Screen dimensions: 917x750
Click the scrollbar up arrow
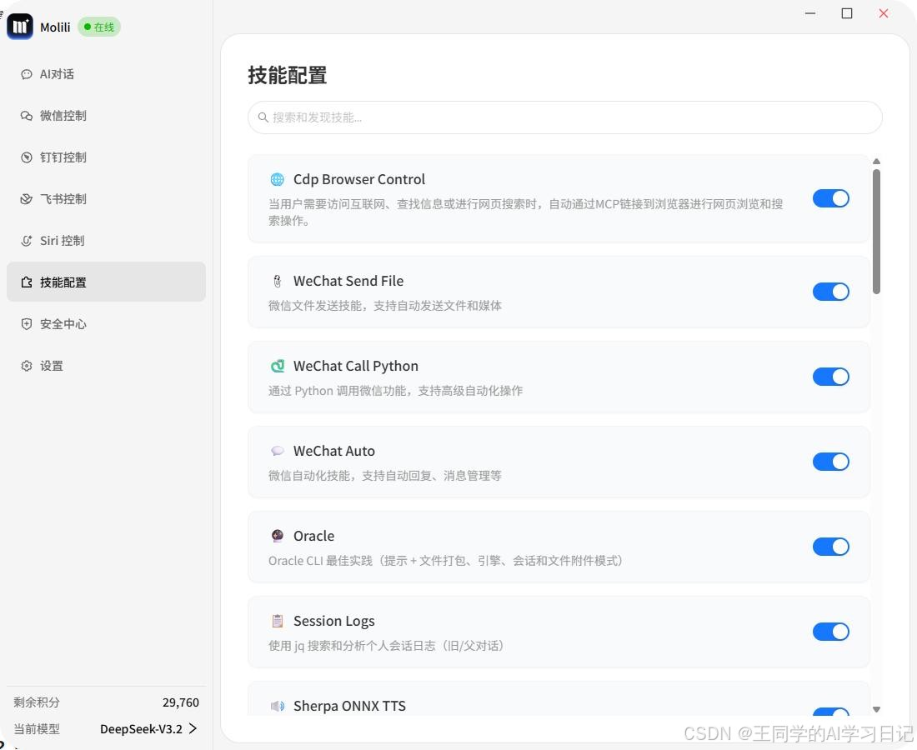click(876, 162)
